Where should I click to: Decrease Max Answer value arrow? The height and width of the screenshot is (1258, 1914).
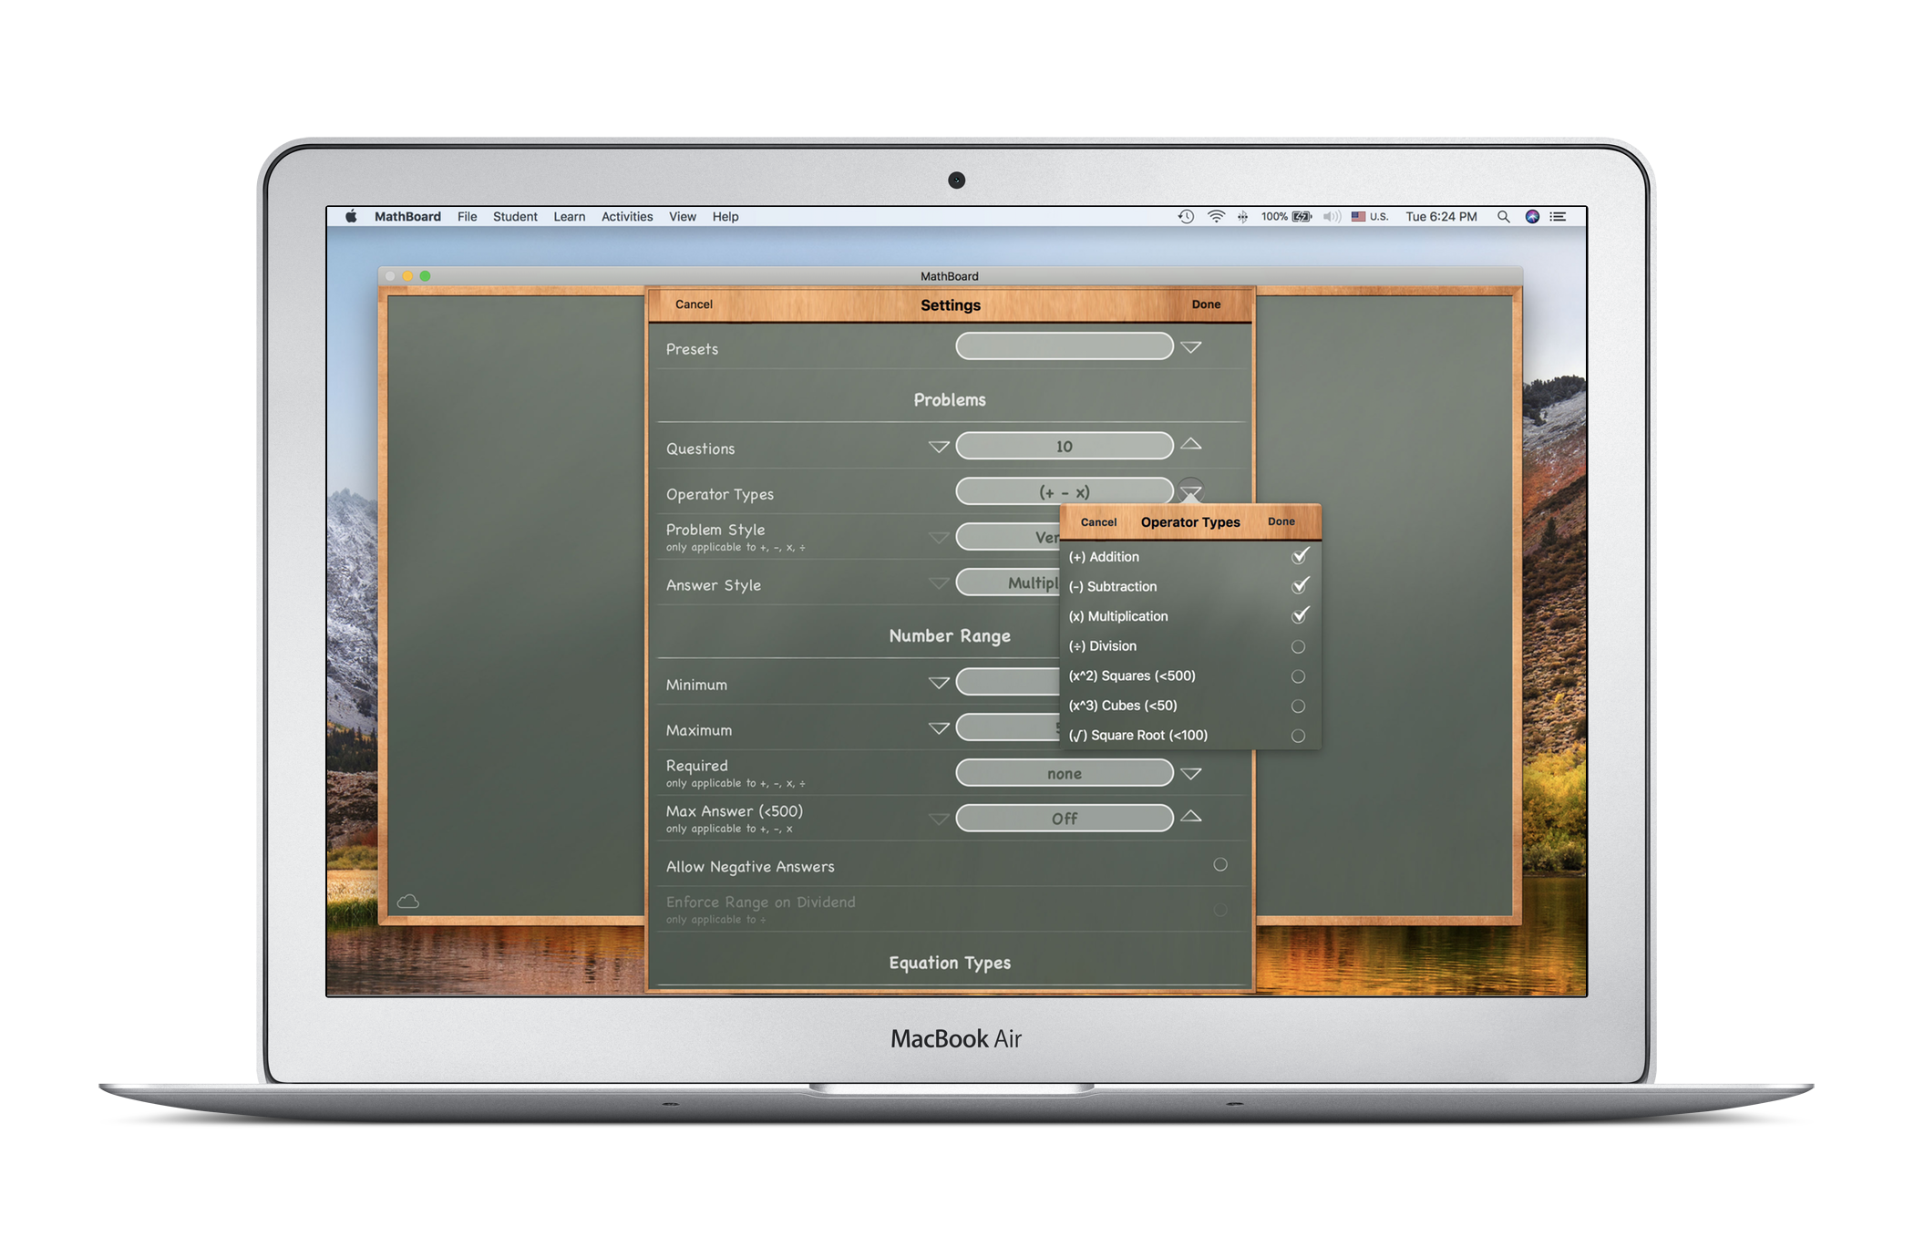tap(939, 819)
